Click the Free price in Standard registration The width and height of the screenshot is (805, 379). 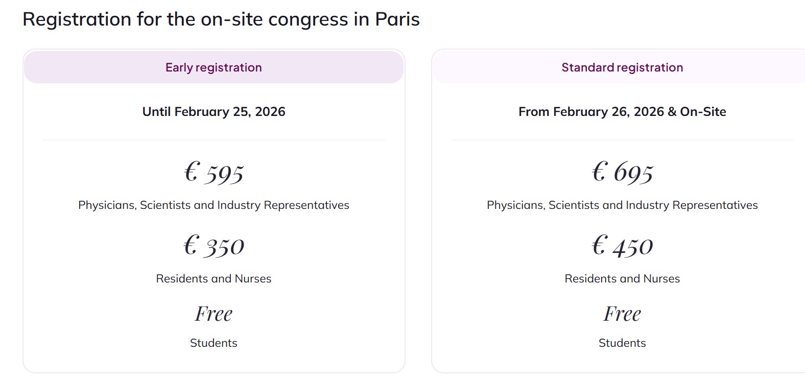coord(622,314)
